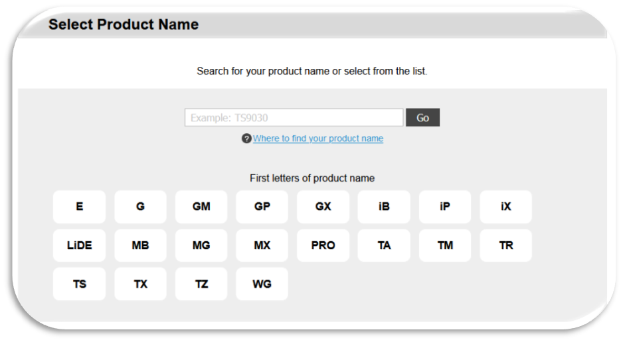Choose the TZ product prefix button
Image resolution: width=623 pixels, height=342 pixels.
pos(201,284)
